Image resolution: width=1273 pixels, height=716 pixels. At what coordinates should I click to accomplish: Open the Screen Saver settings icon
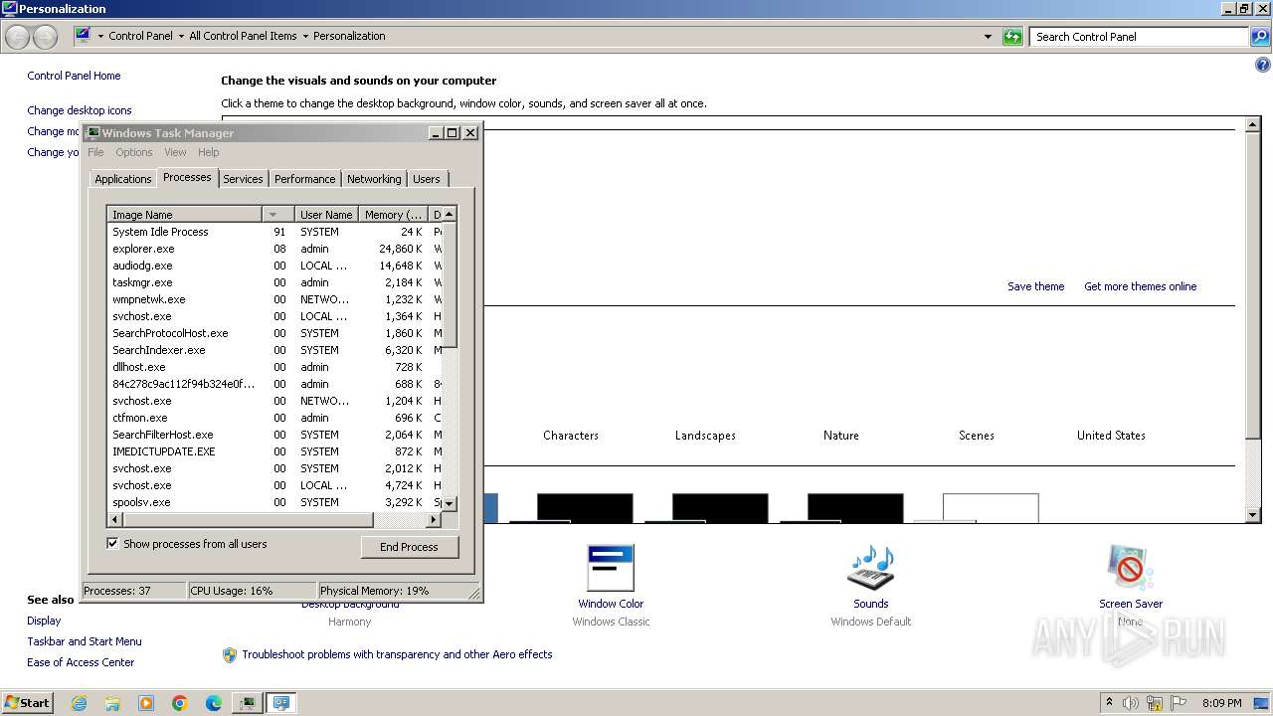tap(1130, 568)
